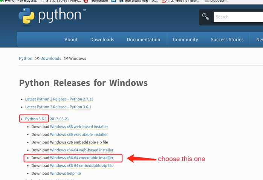Click the Teambition bookmark

click(96, 1)
